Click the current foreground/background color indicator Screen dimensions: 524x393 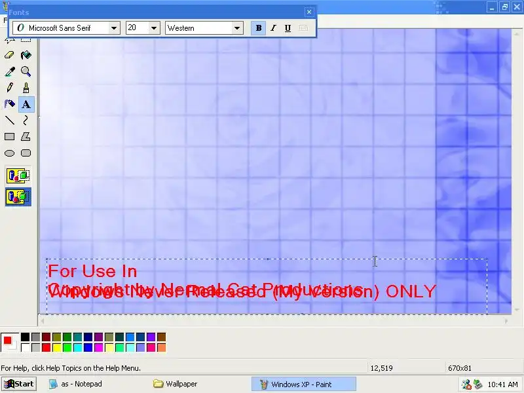coord(10,342)
